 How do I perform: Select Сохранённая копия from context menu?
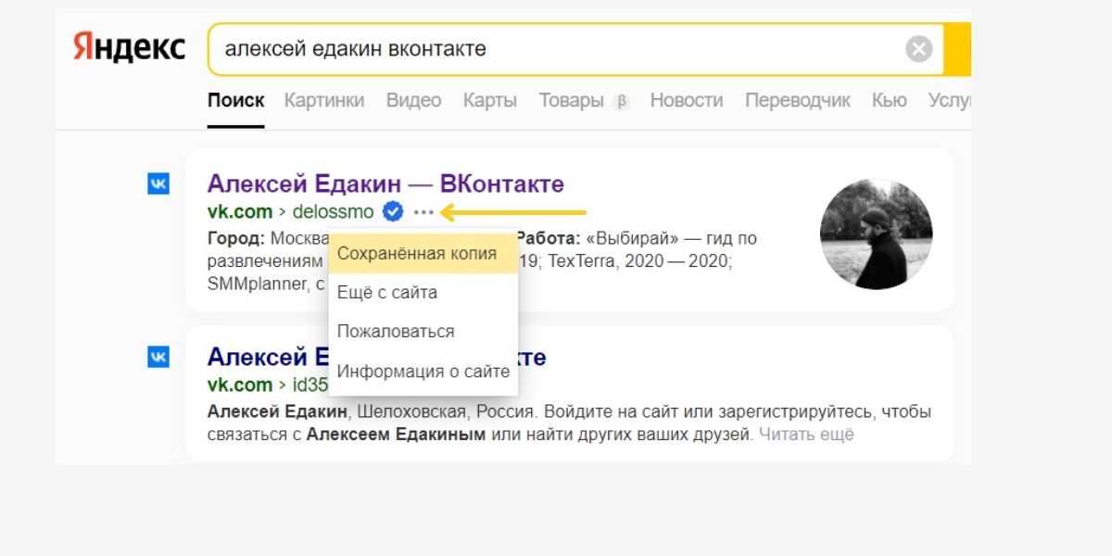click(x=417, y=253)
